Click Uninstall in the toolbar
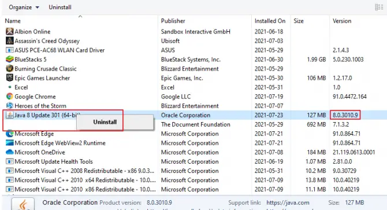The image size is (387, 210). click(60, 8)
